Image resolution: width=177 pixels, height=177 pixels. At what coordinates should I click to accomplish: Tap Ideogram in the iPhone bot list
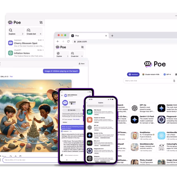coord(100,159)
